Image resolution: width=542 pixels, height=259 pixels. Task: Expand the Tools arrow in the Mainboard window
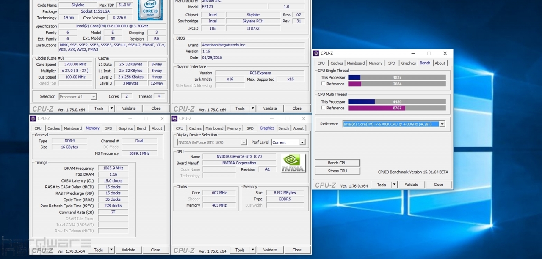click(253, 109)
